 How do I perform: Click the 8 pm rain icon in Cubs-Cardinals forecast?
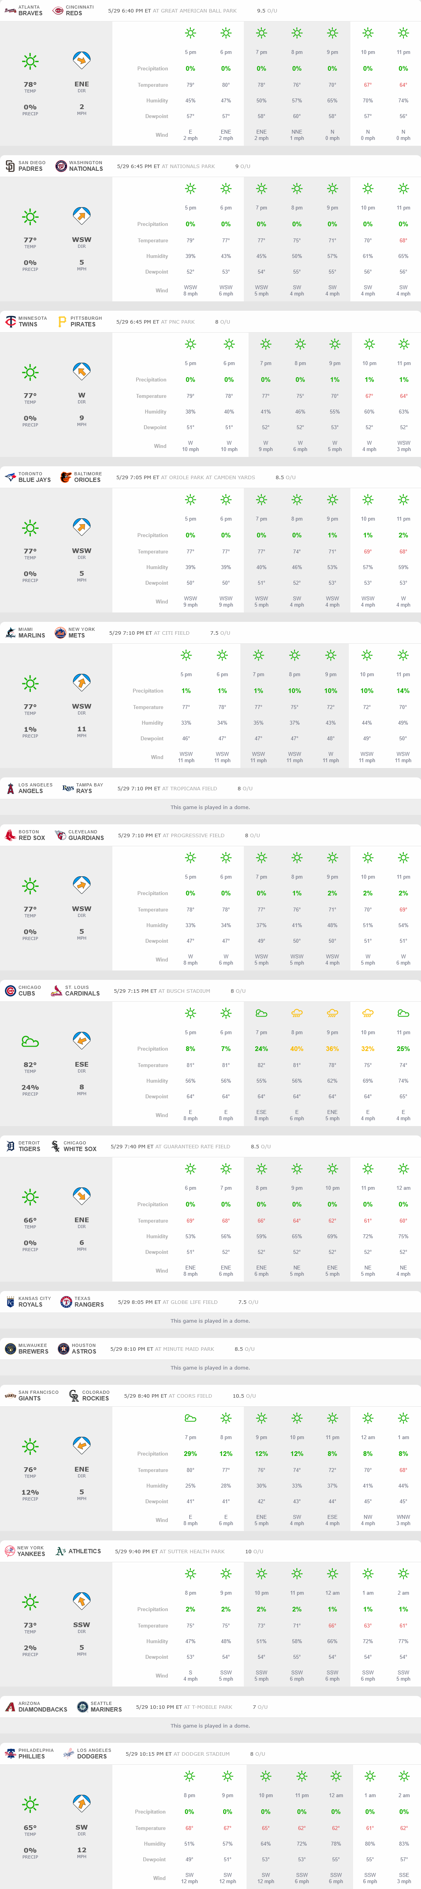(297, 1013)
